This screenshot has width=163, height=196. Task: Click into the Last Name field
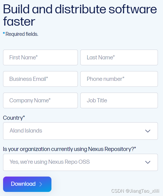[x=119, y=58]
